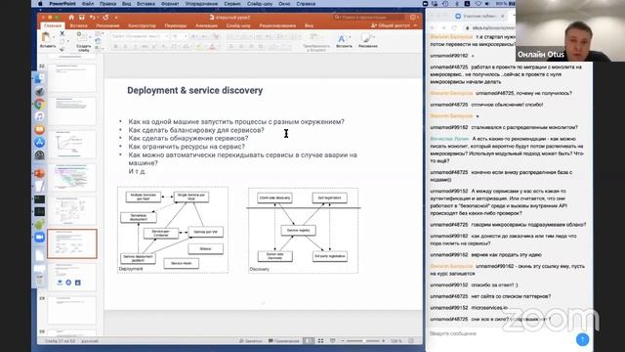625x352 pixels.
Task: Click bullet 'Как ограничить ресурсы на сервис?'
Action: pyautogui.click(x=187, y=147)
